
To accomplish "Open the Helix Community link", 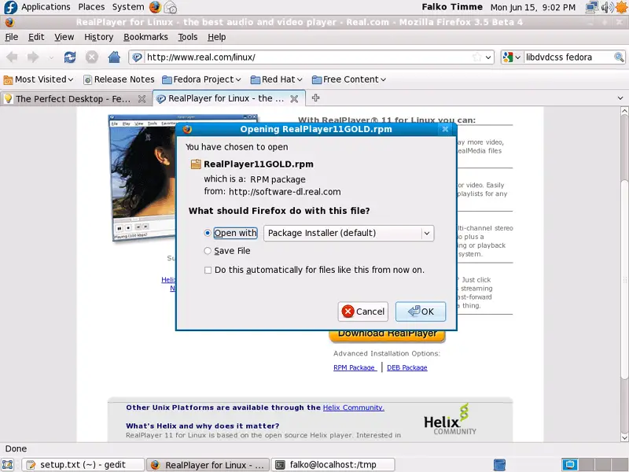I will pyautogui.click(x=353, y=407).
